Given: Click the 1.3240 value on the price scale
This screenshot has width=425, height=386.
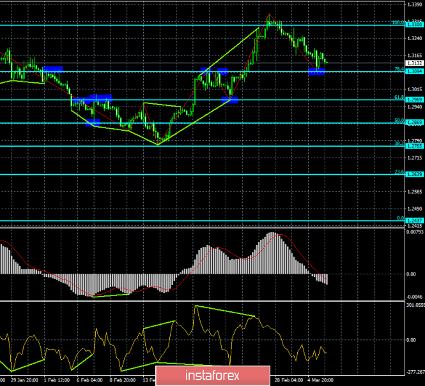Looking at the screenshot, I should pos(415,38).
